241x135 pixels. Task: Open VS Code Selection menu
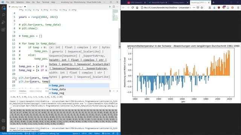pos(20,2)
